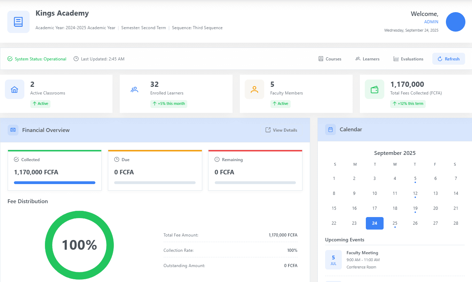The width and height of the screenshot is (472, 282).
Task: Click the Calendar panel header icon
Action: point(330,130)
